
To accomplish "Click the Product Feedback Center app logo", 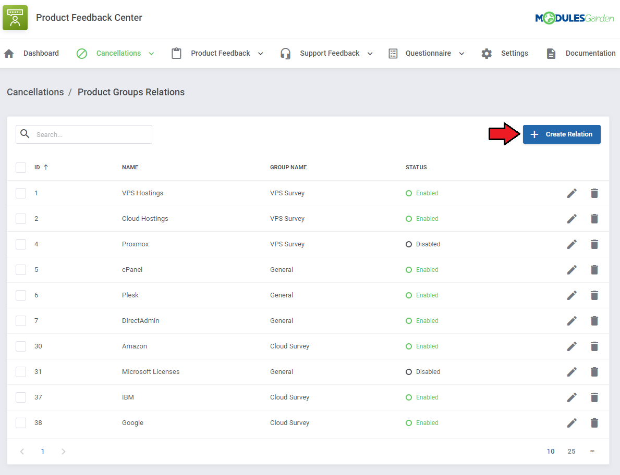I will coord(15,18).
